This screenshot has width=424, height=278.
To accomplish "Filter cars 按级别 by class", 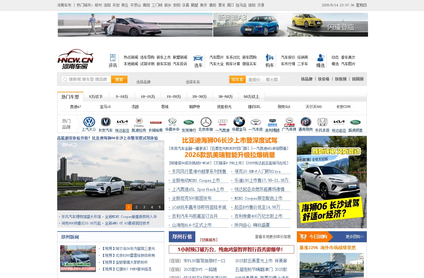I will click(x=341, y=79).
